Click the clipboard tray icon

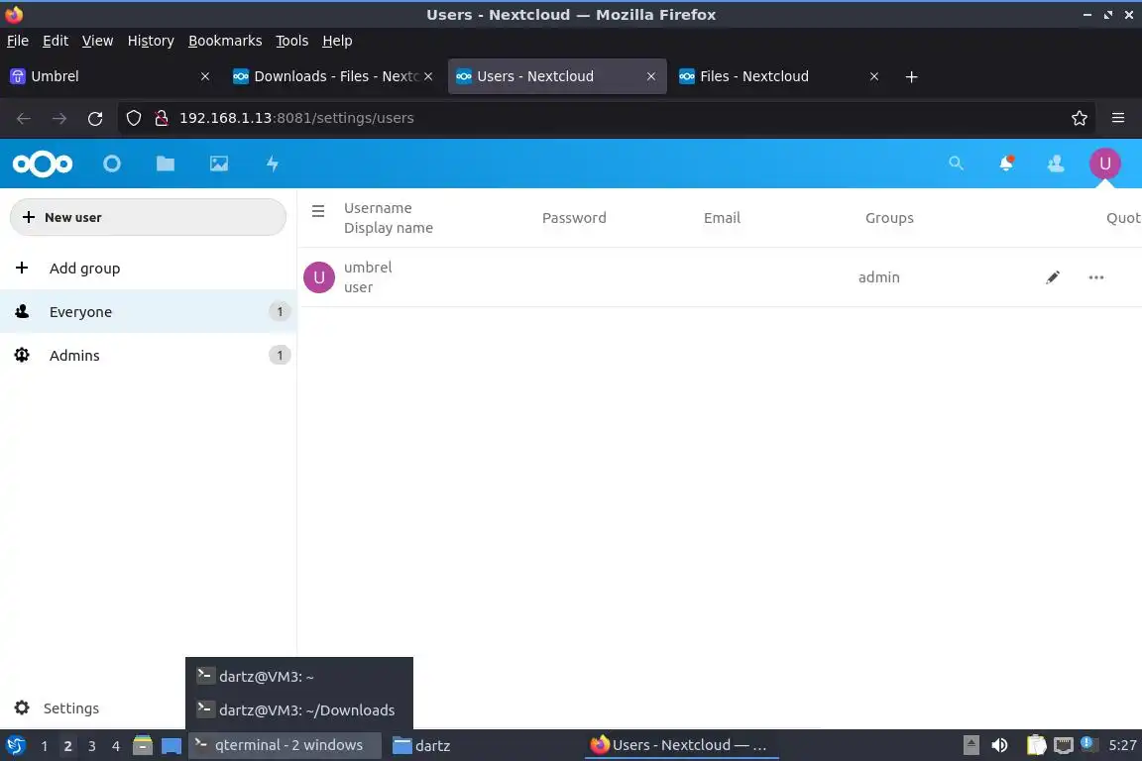point(1036,745)
